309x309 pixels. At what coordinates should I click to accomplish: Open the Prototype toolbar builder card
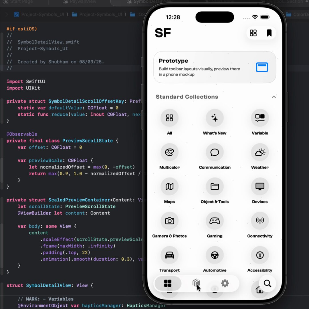click(x=215, y=67)
